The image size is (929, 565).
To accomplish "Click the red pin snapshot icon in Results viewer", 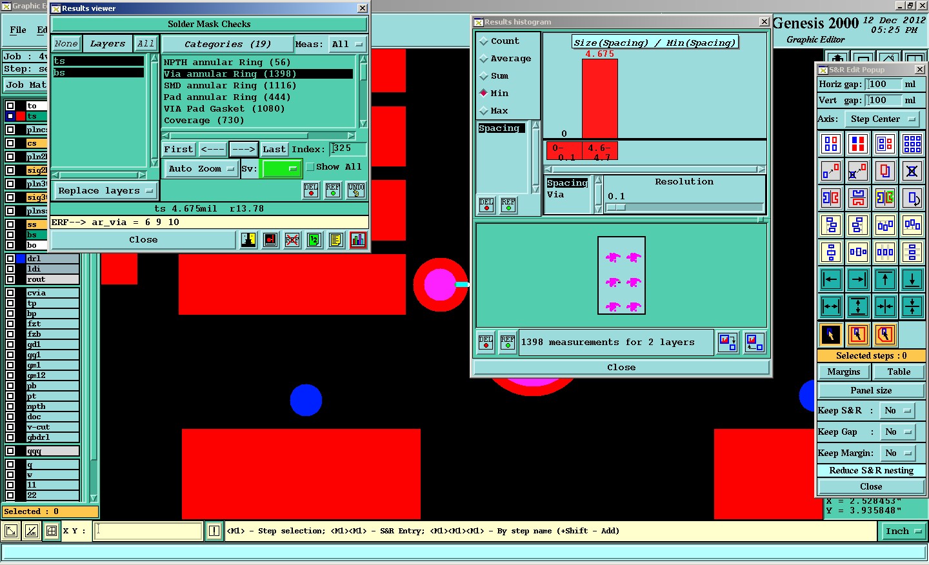I will (x=270, y=240).
